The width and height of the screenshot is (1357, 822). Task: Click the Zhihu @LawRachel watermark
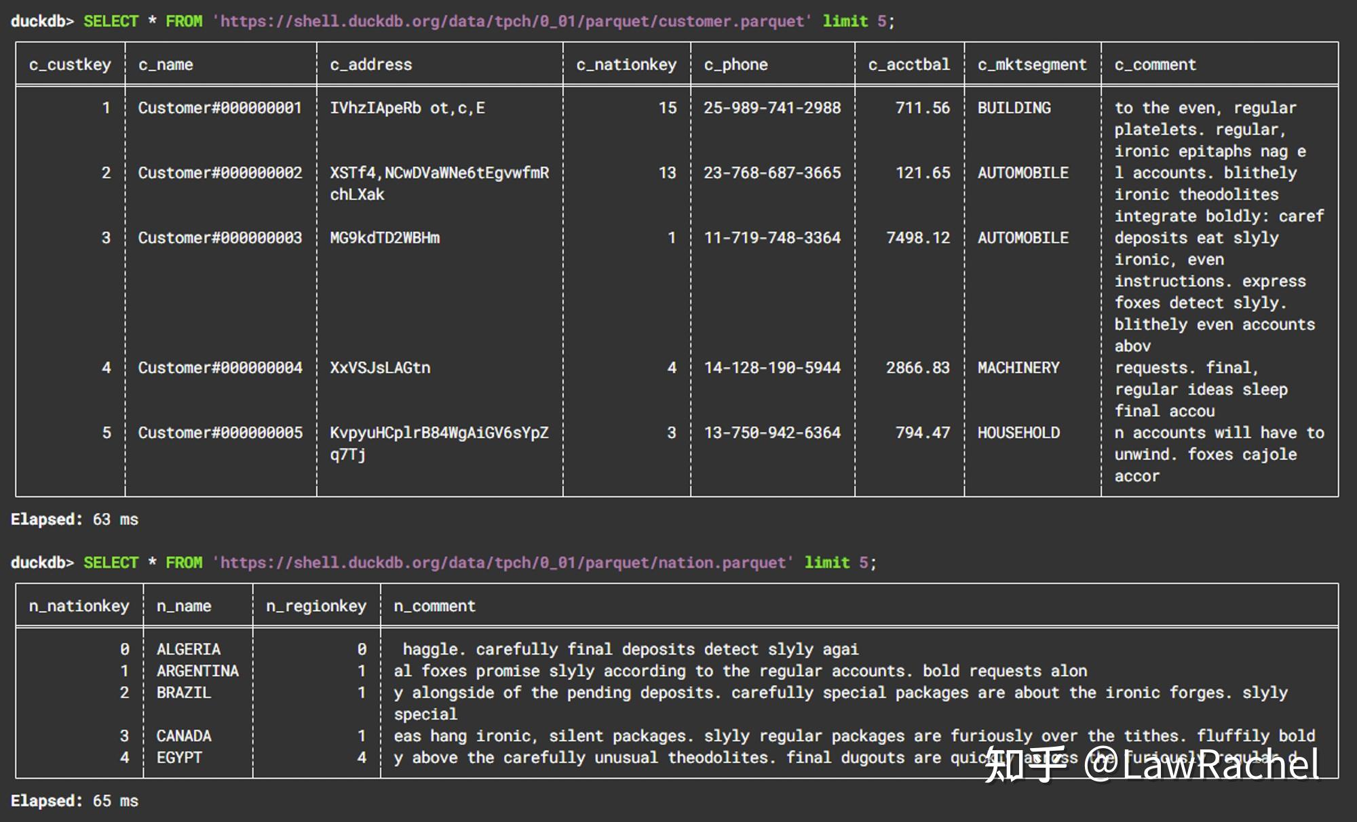pyautogui.click(x=1151, y=765)
